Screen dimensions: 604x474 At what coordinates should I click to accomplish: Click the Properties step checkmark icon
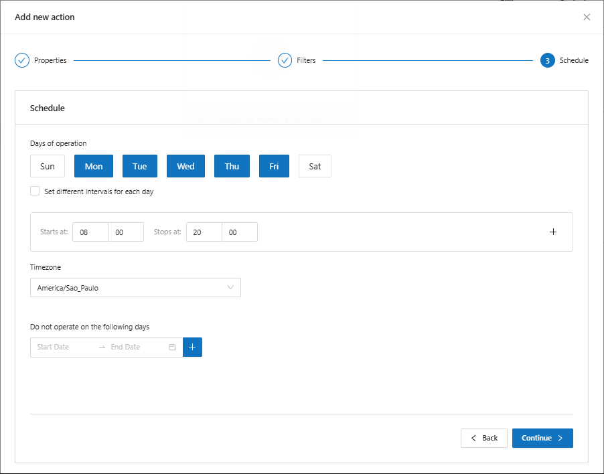click(x=22, y=60)
